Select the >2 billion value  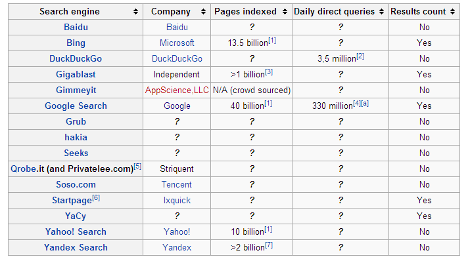click(248, 248)
